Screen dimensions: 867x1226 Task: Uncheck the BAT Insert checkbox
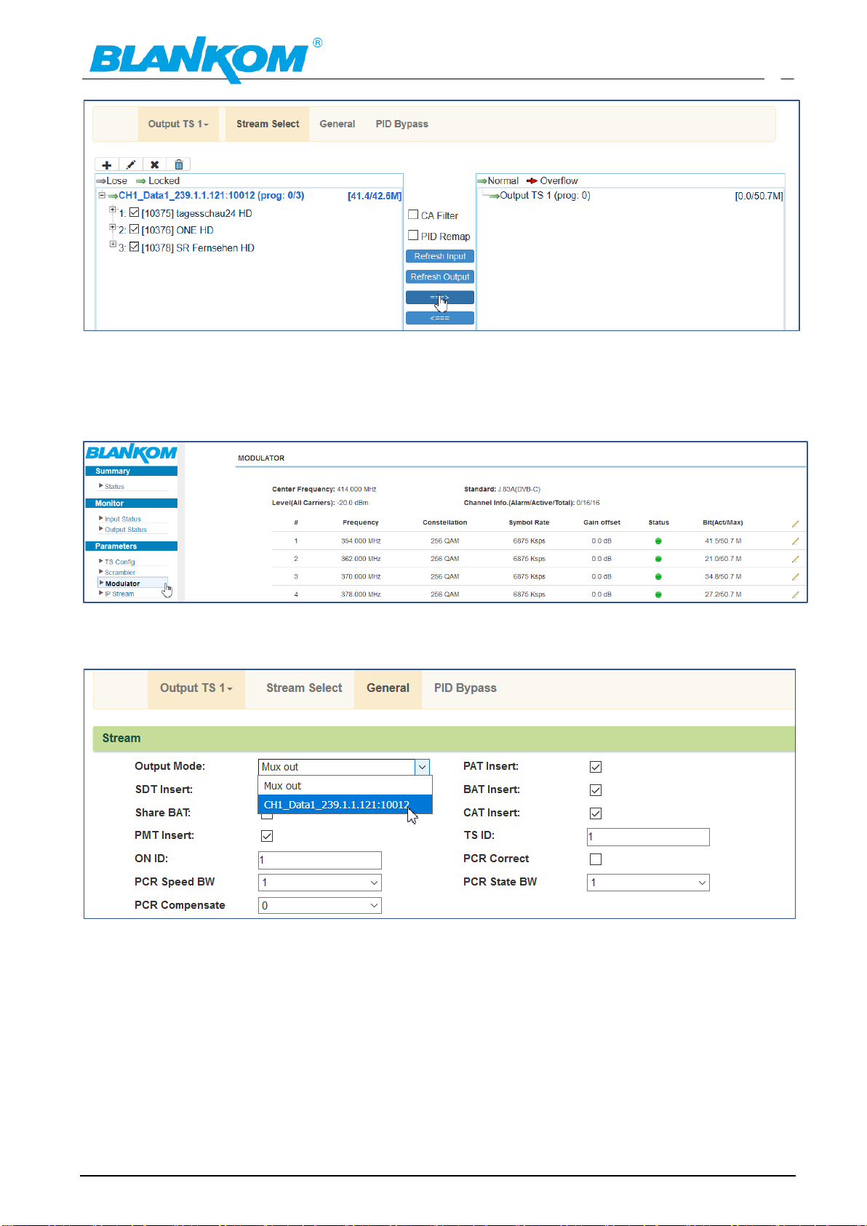pyautogui.click(x=596, y=790)
